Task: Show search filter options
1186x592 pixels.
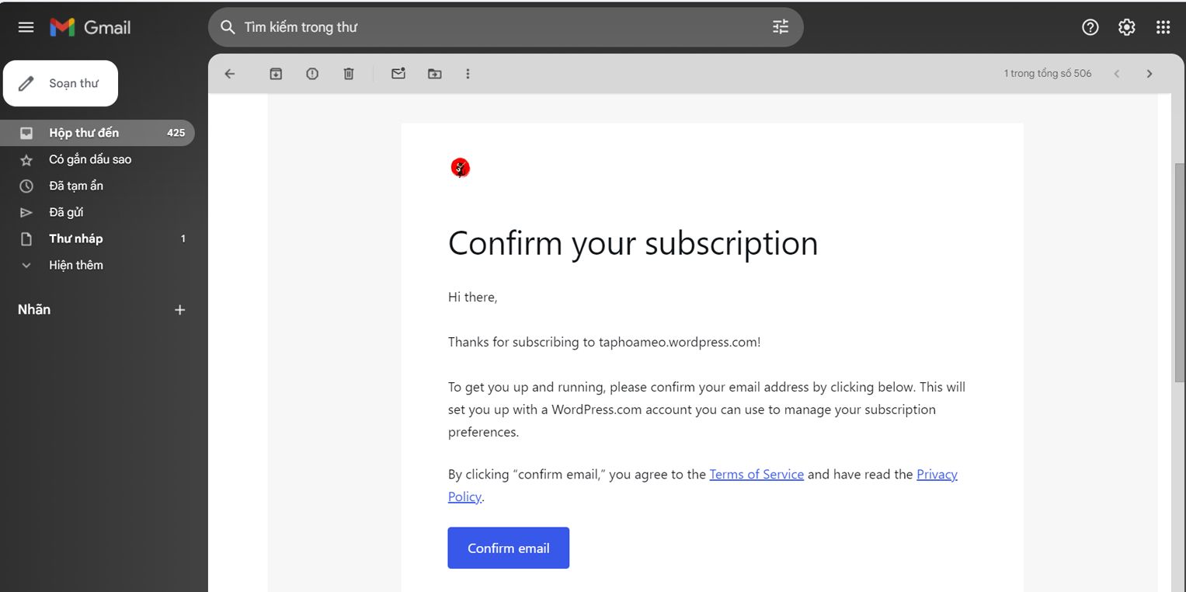Action: pos(780,27)
